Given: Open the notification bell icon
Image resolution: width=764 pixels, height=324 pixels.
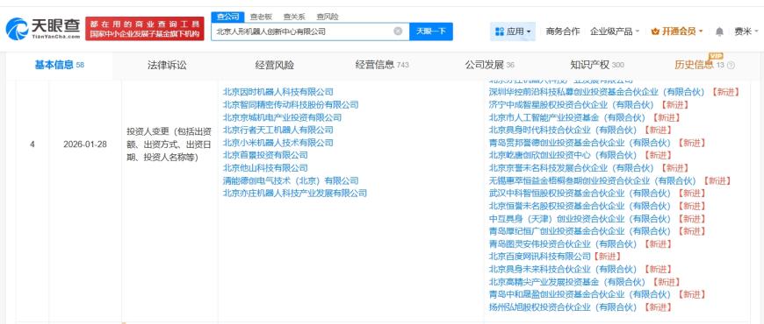Looking at the screenshot, I should tap(719, 32).
